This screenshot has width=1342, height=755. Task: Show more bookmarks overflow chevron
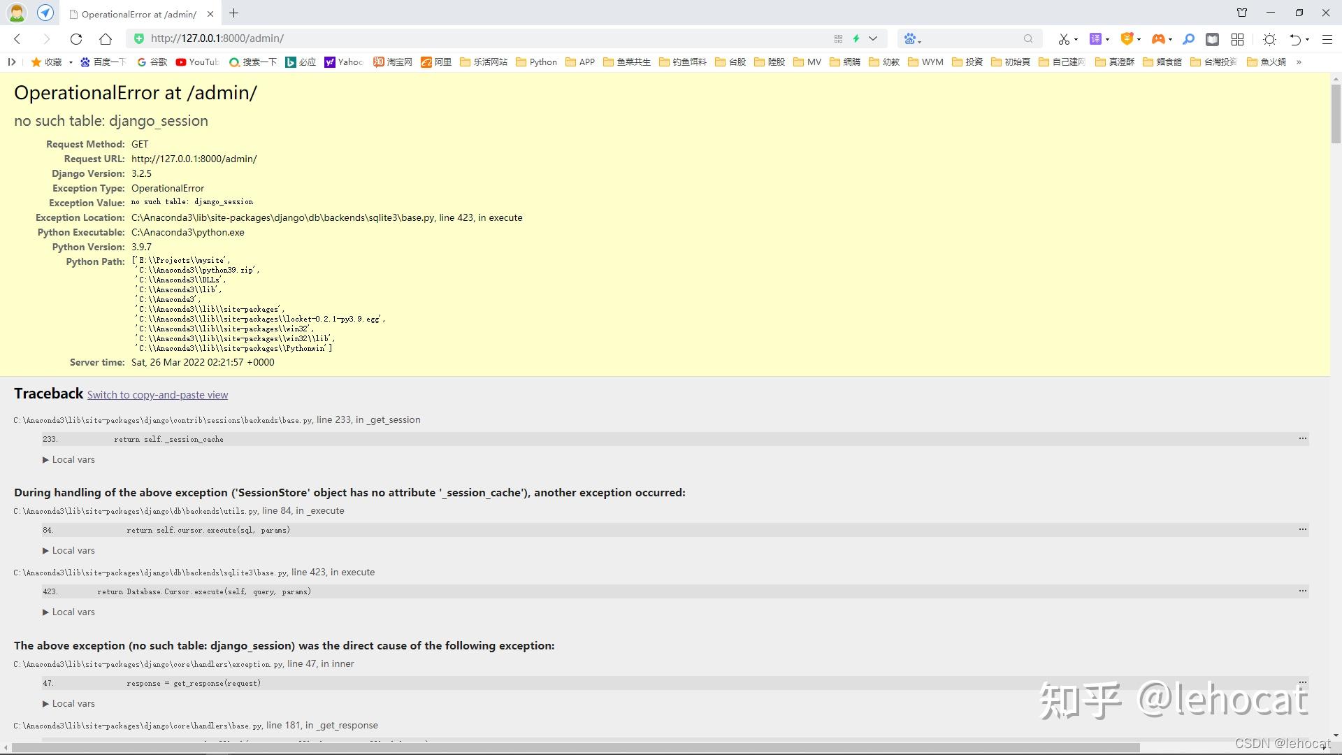click(x=1299, y=62)
